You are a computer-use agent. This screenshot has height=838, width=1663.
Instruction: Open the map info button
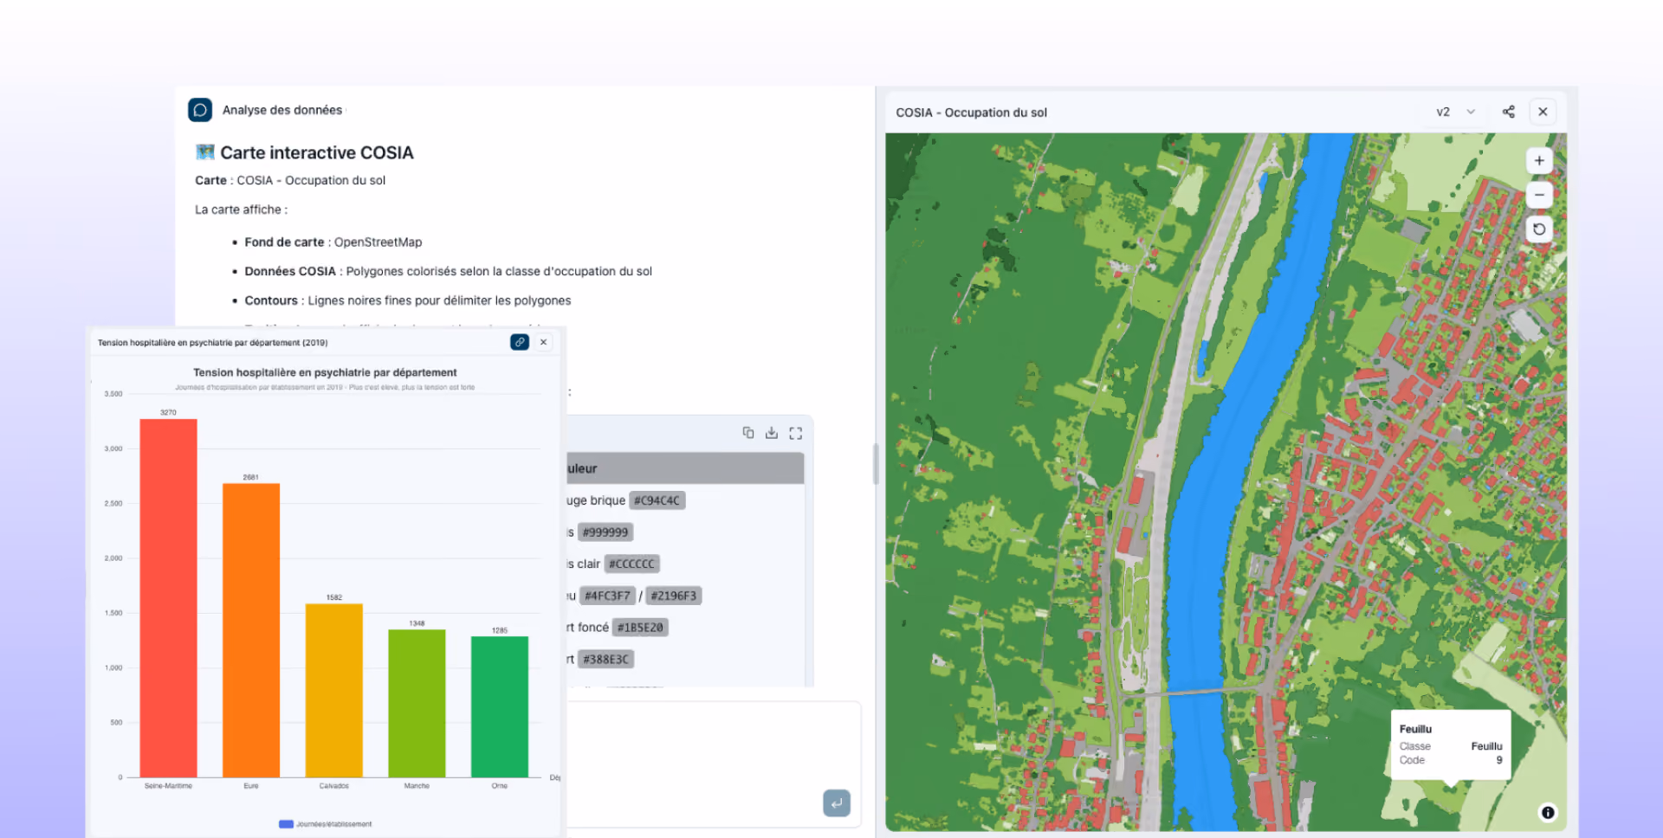1548,812
